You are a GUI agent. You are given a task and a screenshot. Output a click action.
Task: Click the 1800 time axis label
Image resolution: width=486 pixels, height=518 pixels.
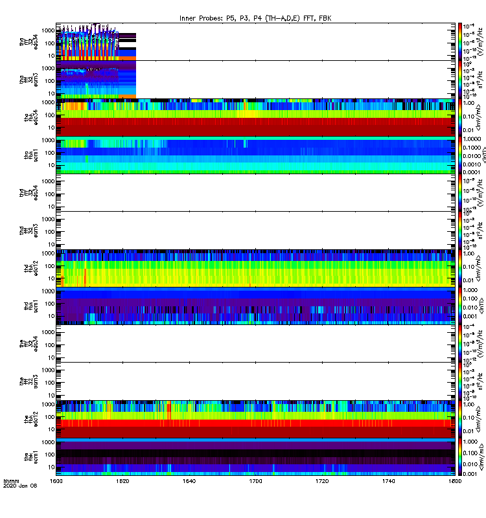(x=455, y=481)
